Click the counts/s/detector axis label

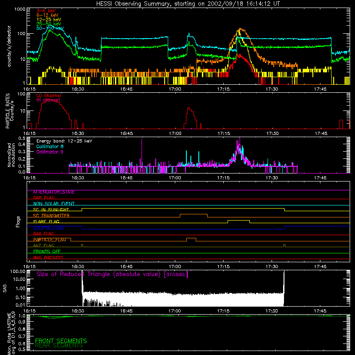point(9,46)
